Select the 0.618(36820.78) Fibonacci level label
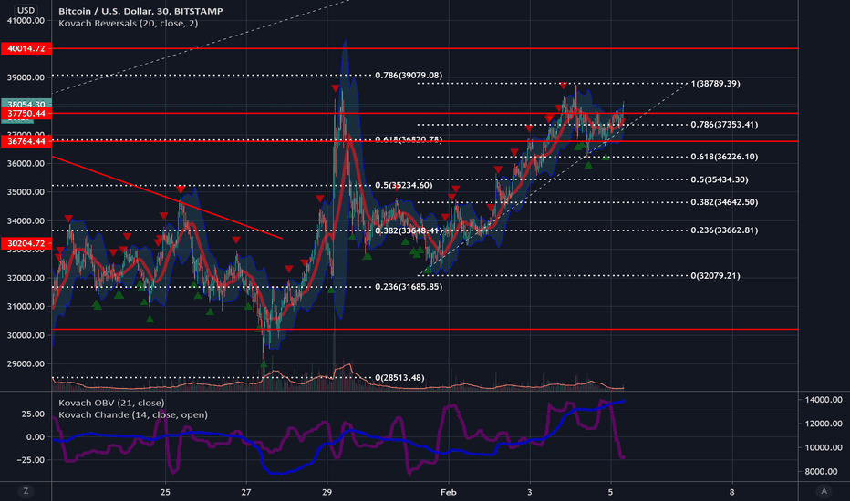 tap(409, 139)
